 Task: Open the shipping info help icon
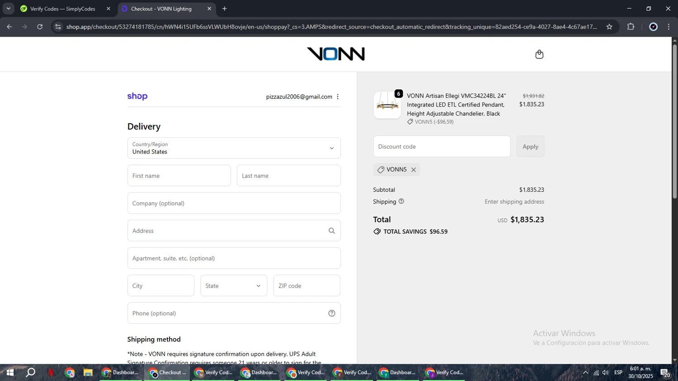[401, 201]
